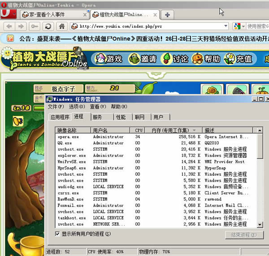The image size is (269, 256).
Task: Select the QQ.exe process row
Action: 156,143
